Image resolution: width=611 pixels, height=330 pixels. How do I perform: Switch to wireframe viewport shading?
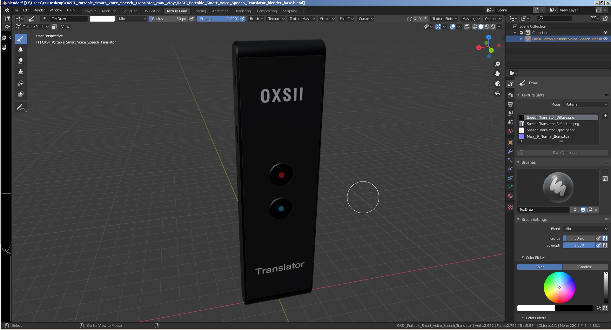click(475, 27)
